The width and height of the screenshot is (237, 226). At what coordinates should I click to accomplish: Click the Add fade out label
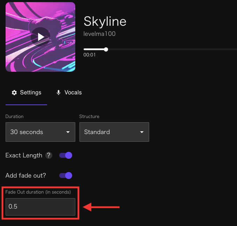point(25,176)
